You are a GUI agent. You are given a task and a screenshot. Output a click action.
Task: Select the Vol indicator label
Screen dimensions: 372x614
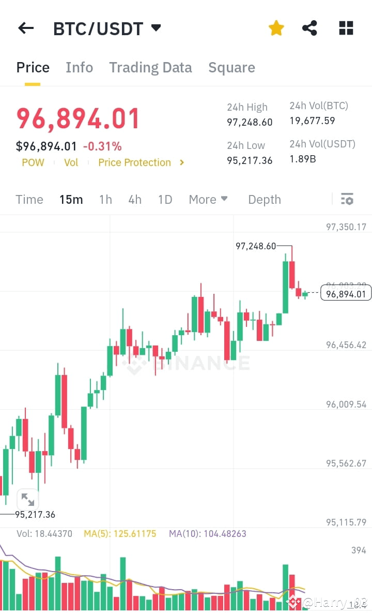pyautogui.click(x=71, y=162)
